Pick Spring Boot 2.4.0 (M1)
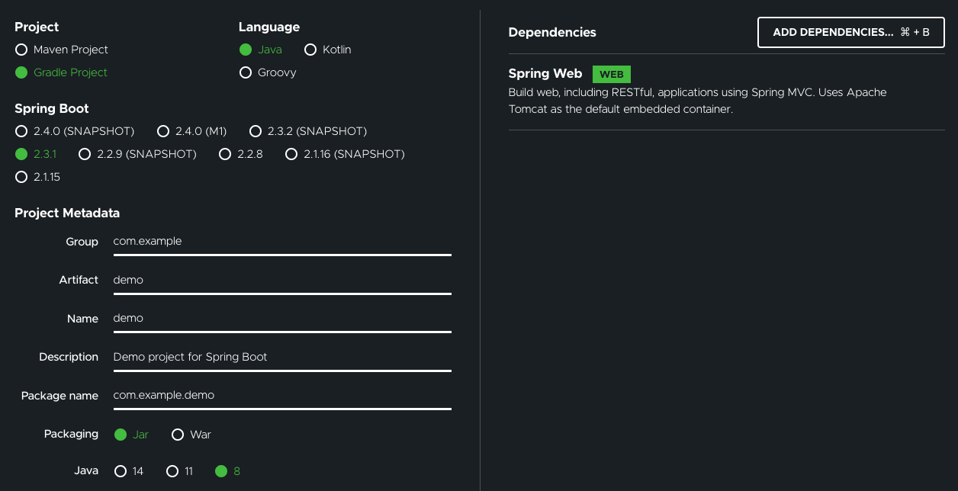The height and width of the screenshot is (491, 958). click(x=192, y=131)
